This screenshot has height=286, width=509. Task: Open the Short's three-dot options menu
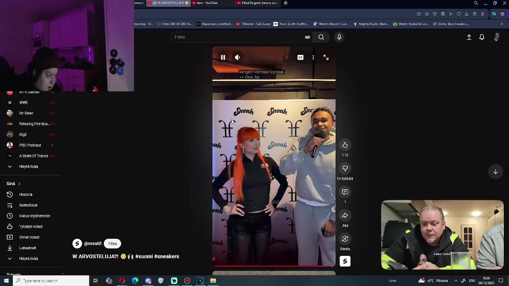(x=313, y=58)
